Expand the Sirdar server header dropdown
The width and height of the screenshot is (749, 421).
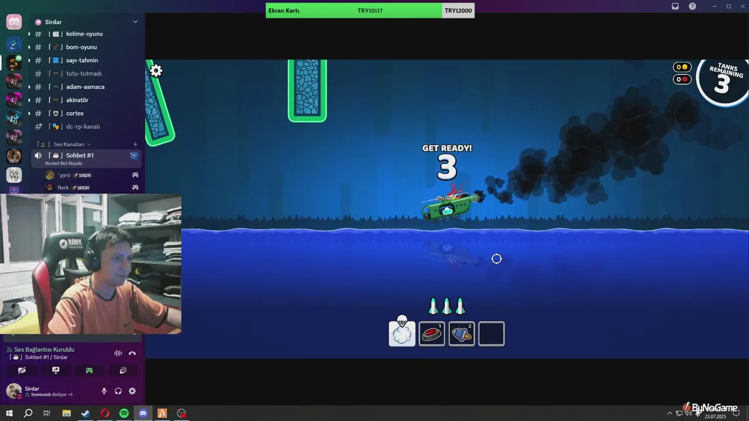click(135, 22)
